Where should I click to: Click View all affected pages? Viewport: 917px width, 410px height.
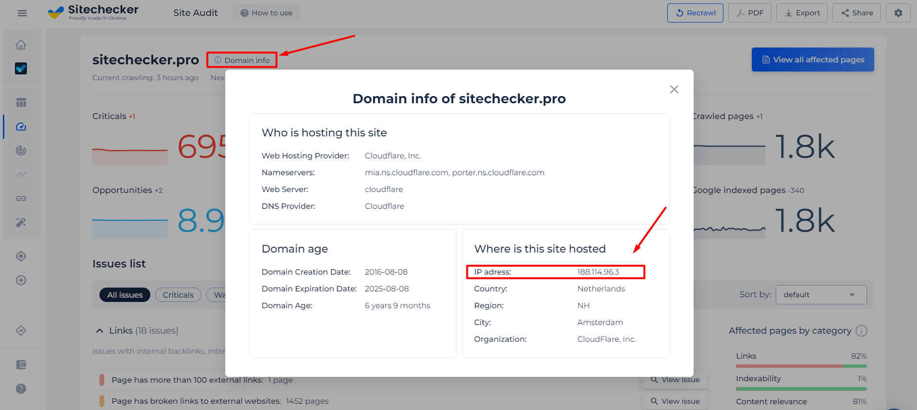pos(813,60)
